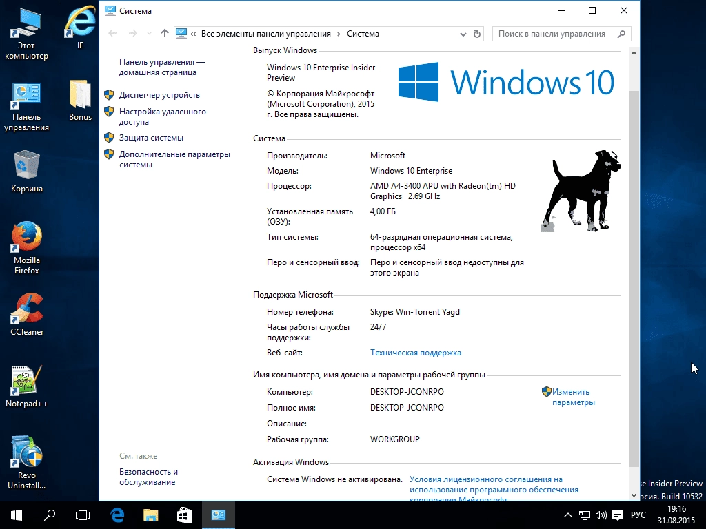Screen dimensions: 706x529
Task: Select Notepad++ desktop shortcut
Action: click(26, 386)
